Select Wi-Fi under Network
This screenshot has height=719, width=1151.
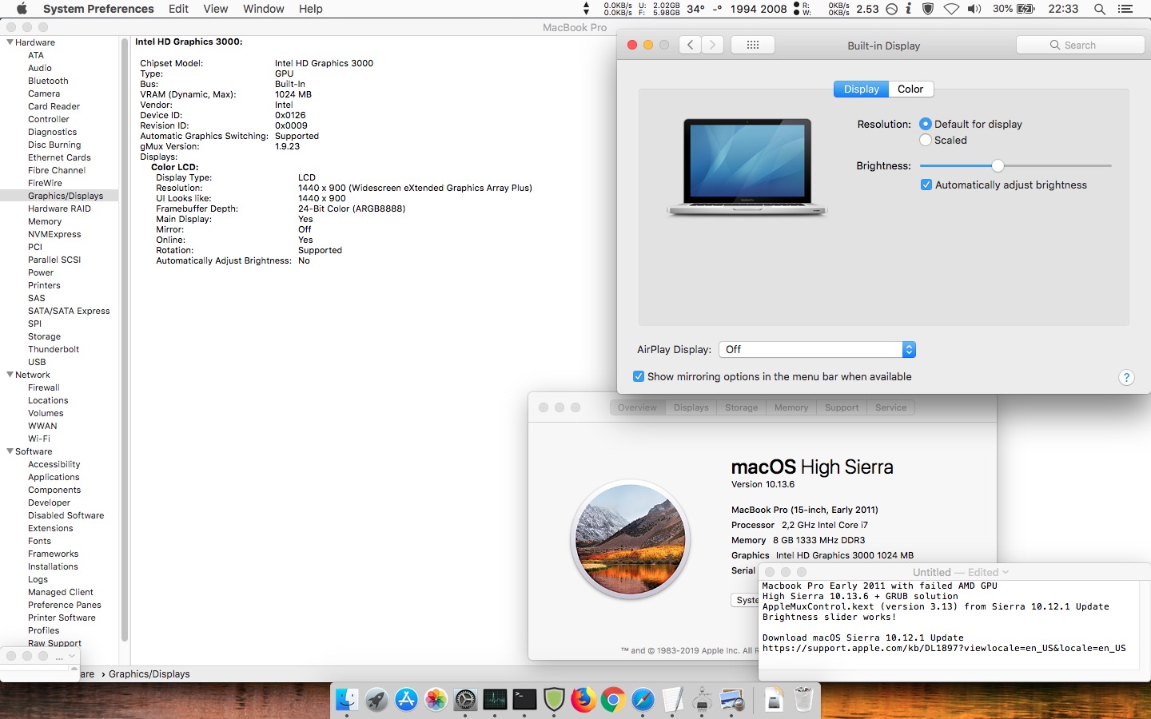(39, 439)
